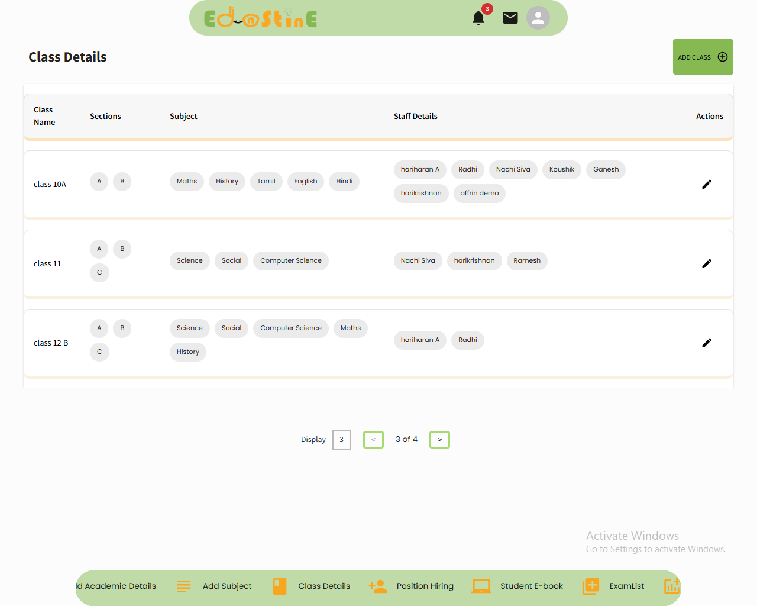The height and width of the screenshot is (606, 757).
Task: Click the ADD CLASS button
Action: point(703,57)
